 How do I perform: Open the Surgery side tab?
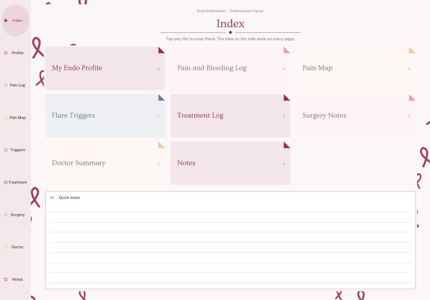15,215
